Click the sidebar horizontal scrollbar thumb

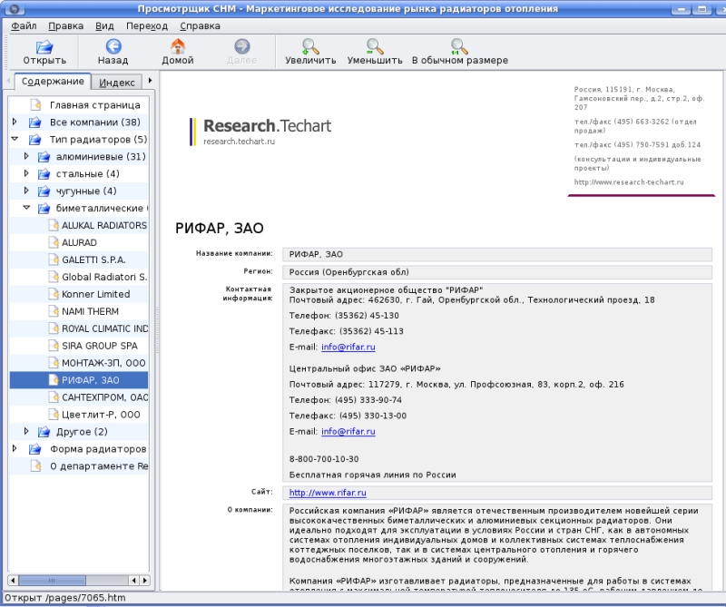click(52, 580)
